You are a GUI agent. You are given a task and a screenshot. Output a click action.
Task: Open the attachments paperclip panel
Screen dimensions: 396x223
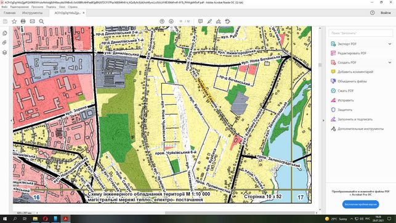point(4,43)
